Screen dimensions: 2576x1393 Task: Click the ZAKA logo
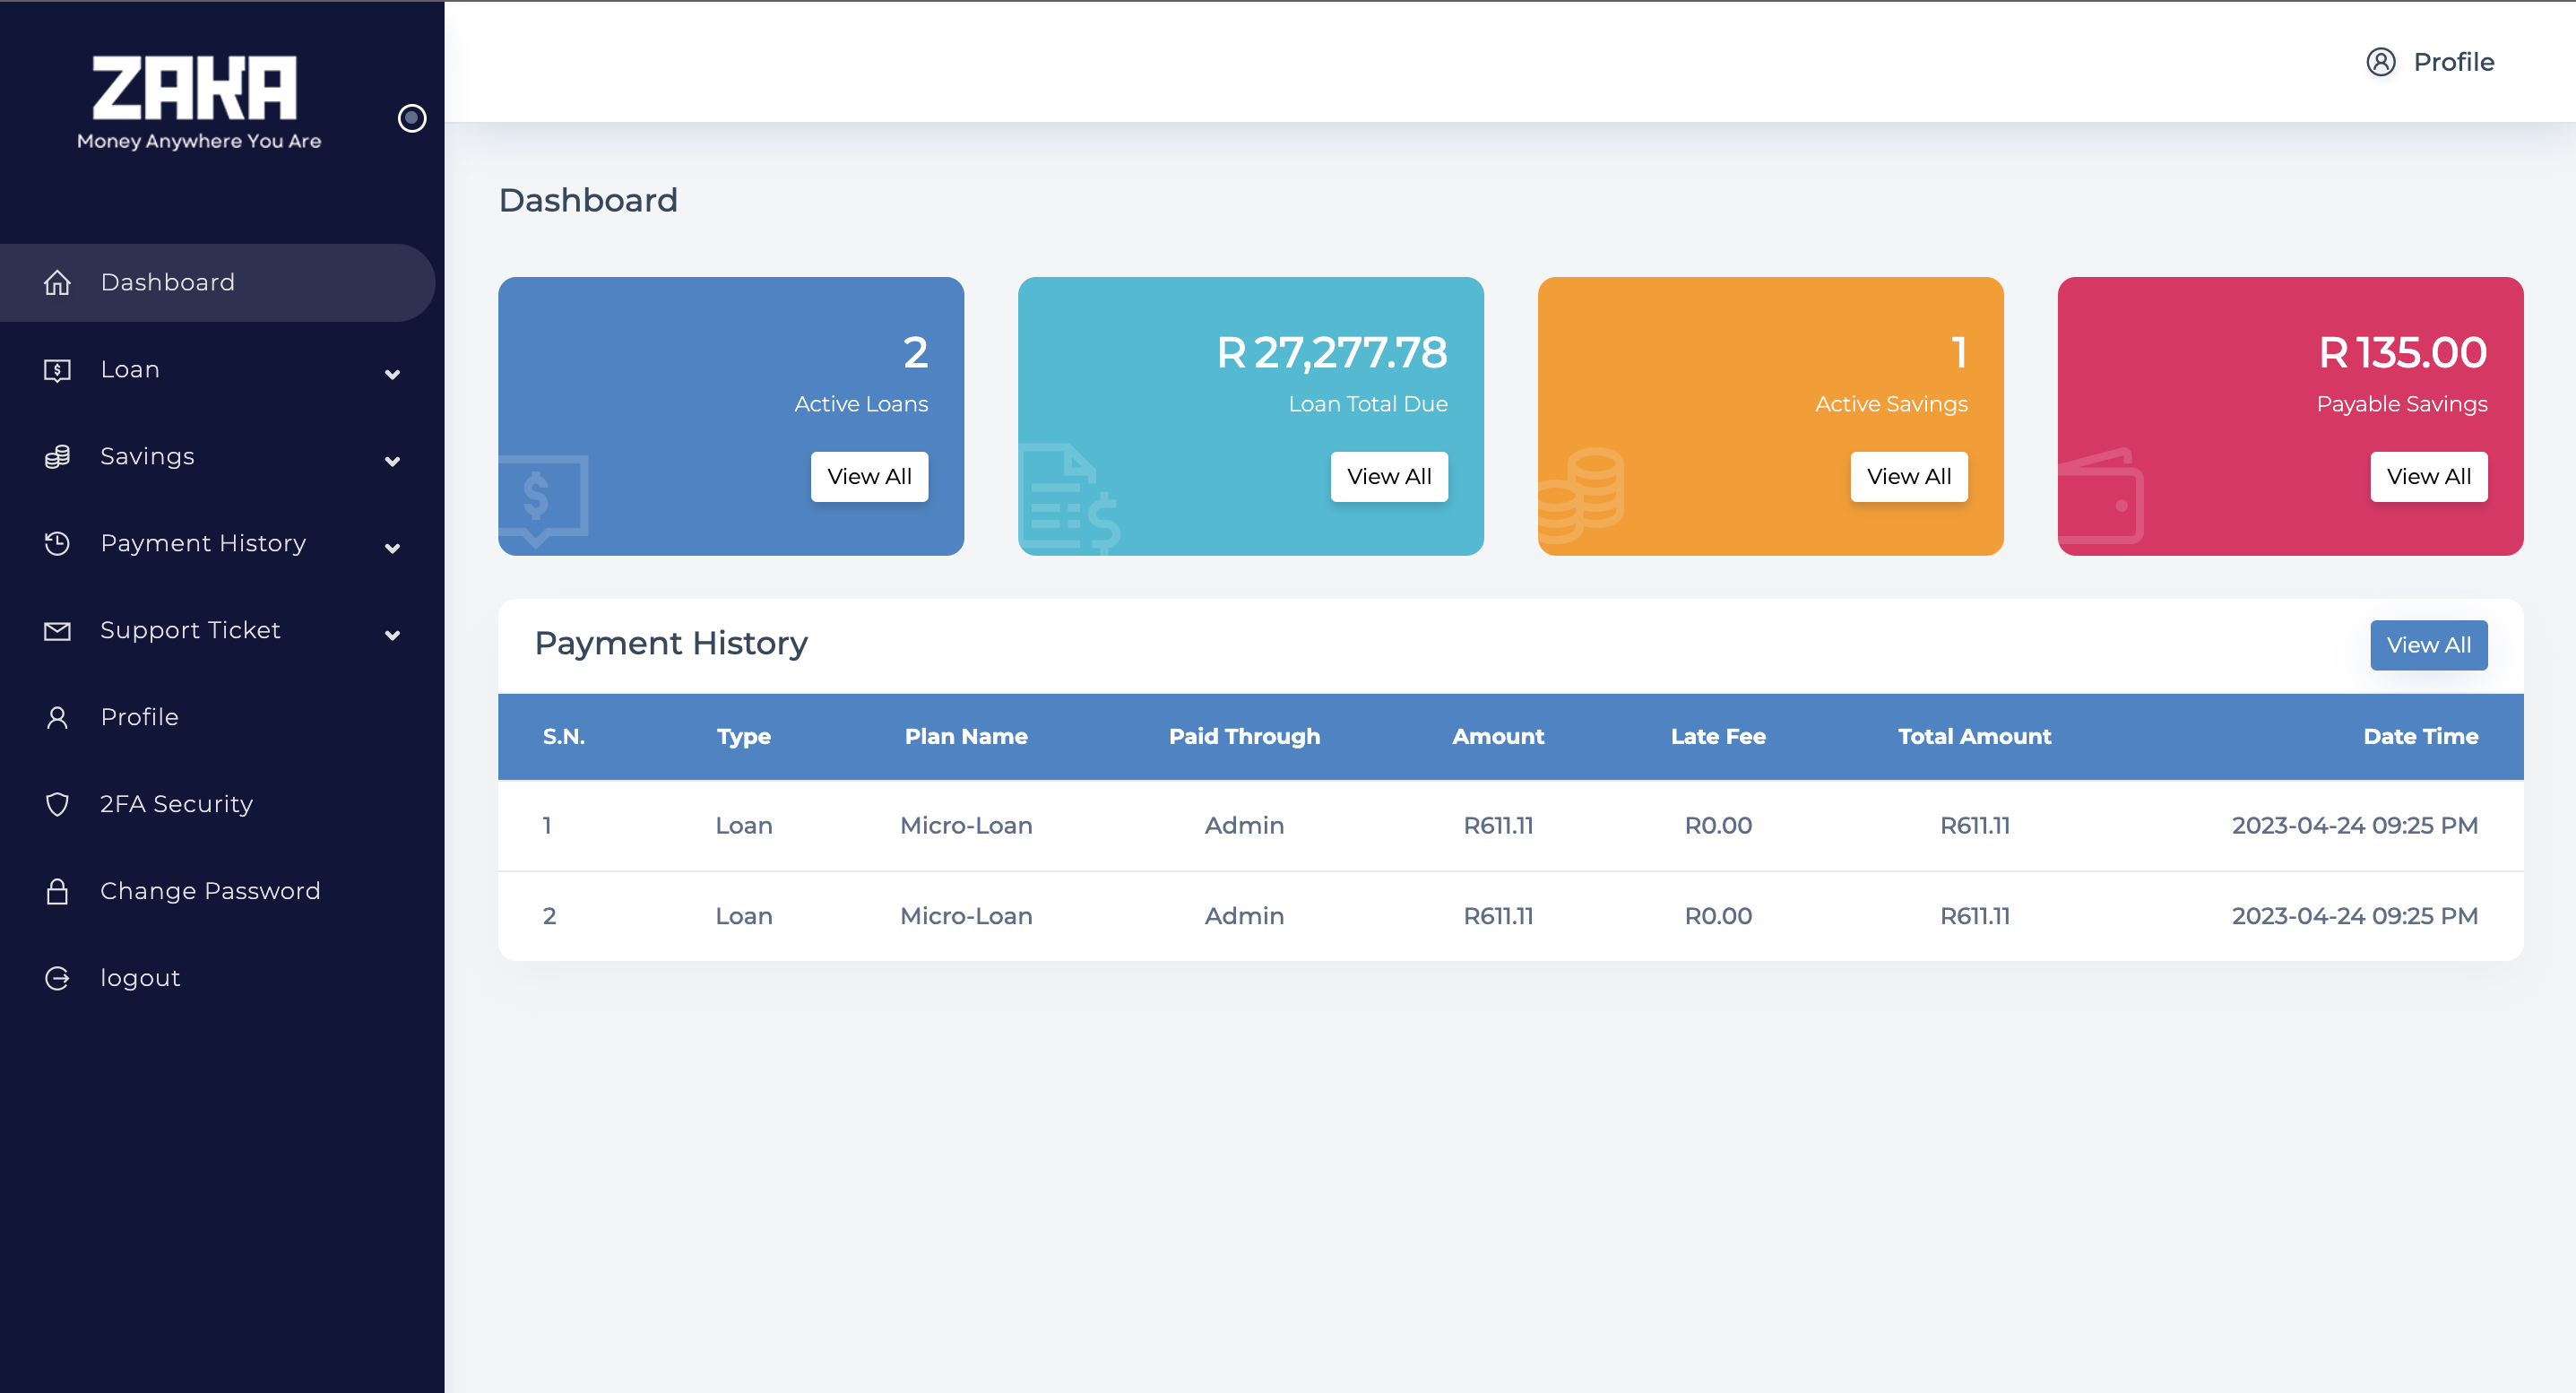tap(197, 100)
